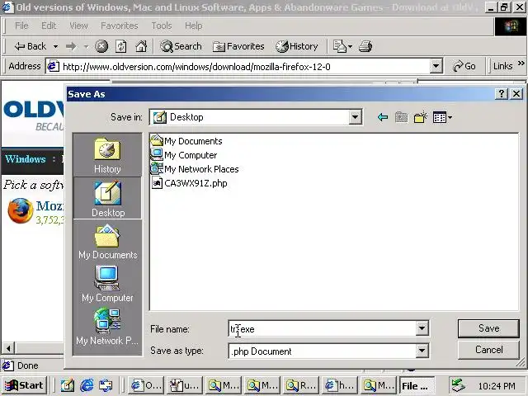Click the third quick launch icon
Image resolution: width=528 pixels, height=396 pixels.
point(106,385)
